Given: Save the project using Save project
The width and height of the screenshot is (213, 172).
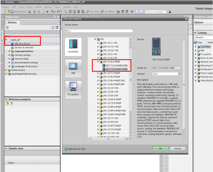Looking at the screenshot, I should coord(18,12).
